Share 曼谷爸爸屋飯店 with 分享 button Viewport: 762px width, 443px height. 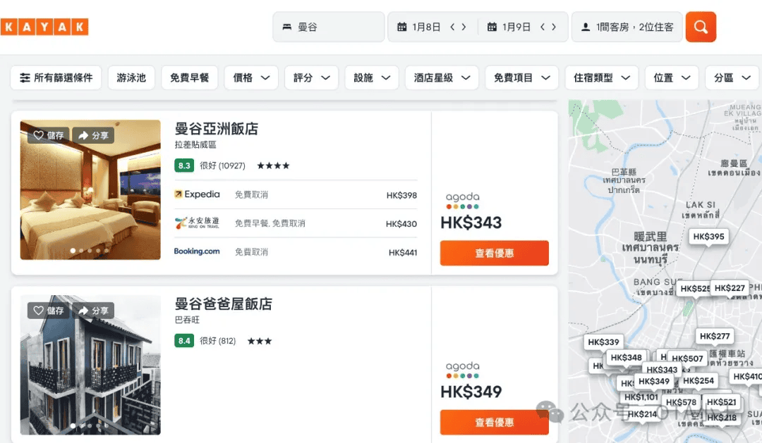click(x=94, y=311)
